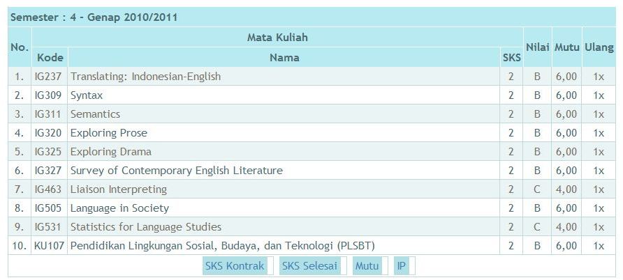Viewport: 623px width, 280px height.
Task: Click Survey of Contemporary English Literature
Action: [177, 171]
